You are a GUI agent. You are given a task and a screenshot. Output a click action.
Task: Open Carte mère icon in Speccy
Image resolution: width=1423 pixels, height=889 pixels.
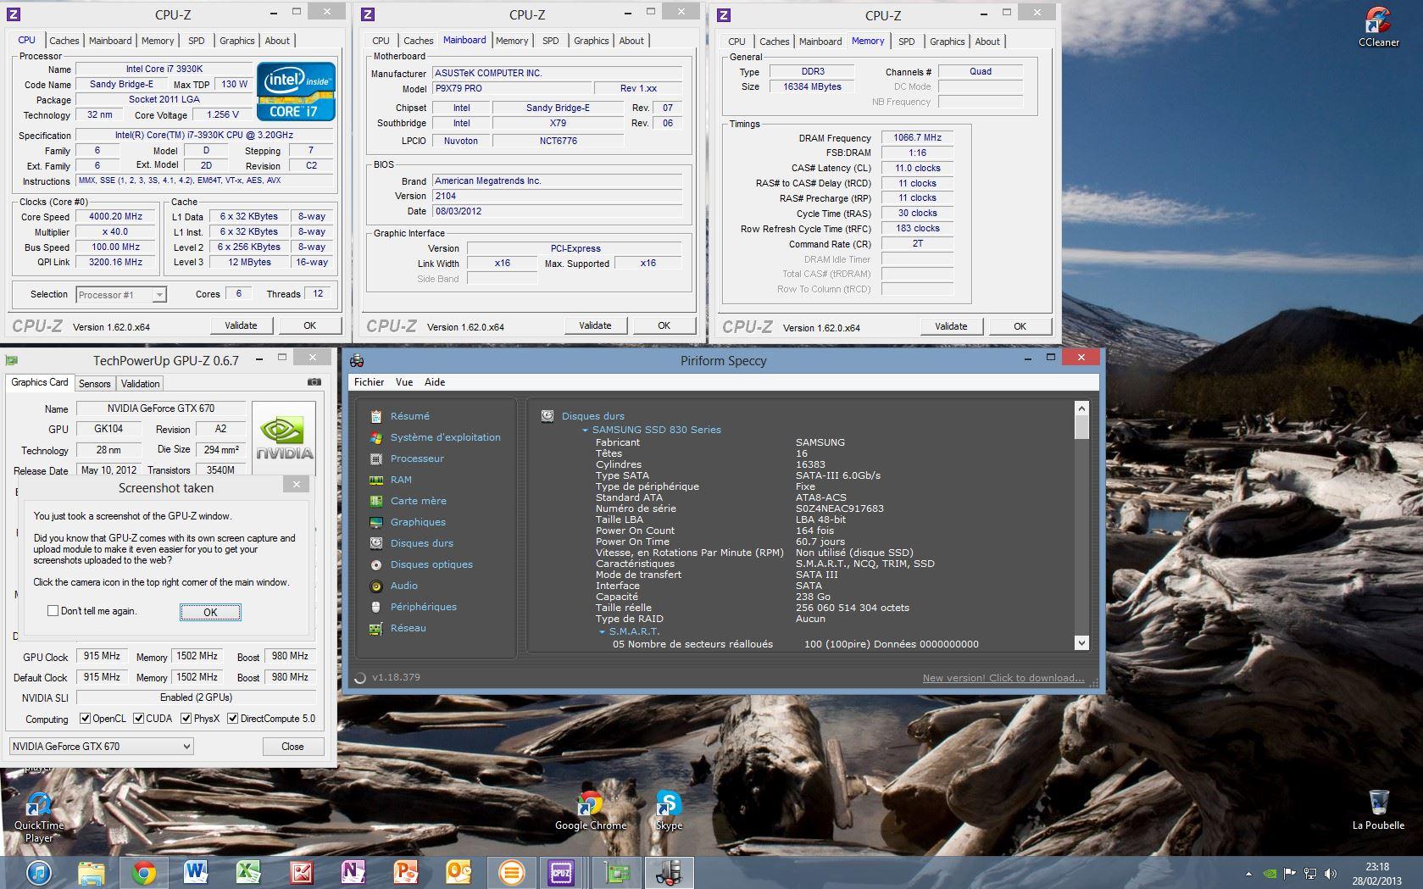(376, 501)
